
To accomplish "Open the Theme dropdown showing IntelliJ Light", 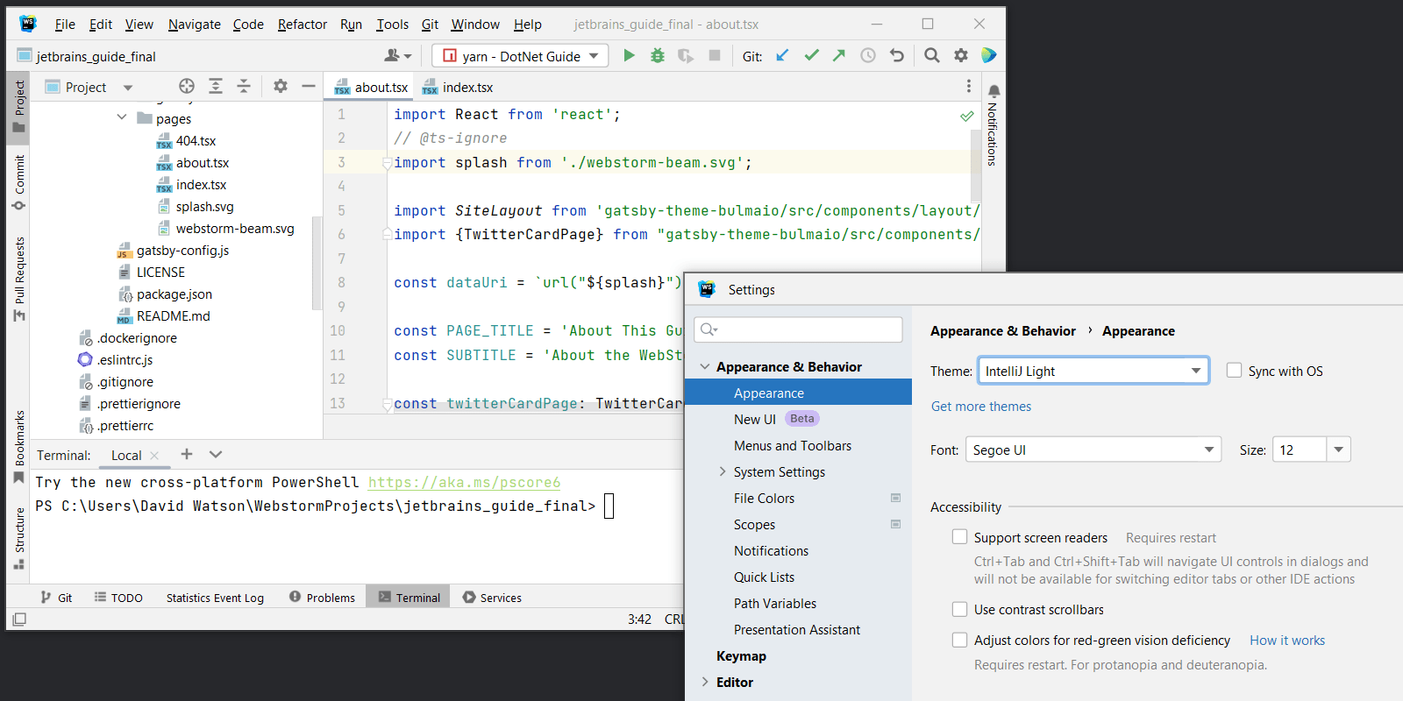I will (x=1093, y=371).
